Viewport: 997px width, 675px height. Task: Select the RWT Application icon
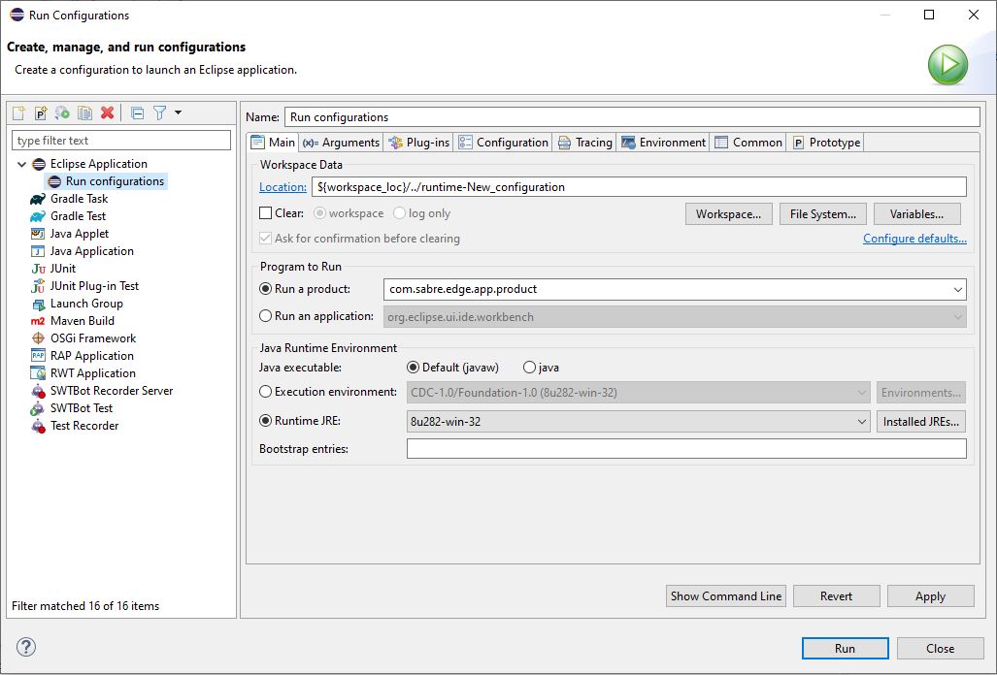[38, 373]
